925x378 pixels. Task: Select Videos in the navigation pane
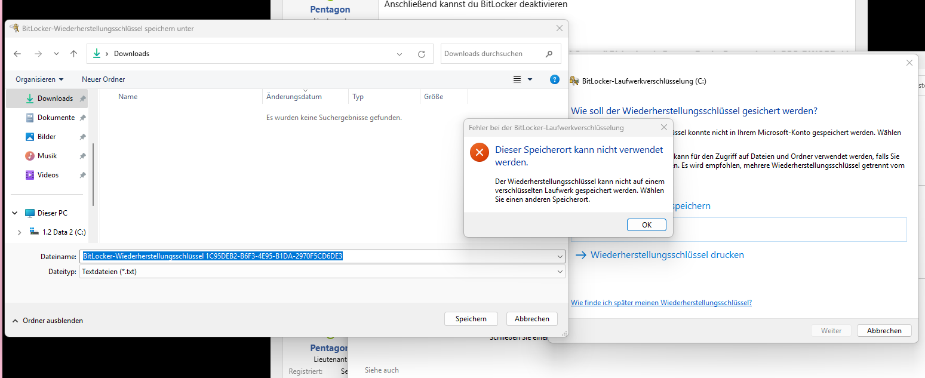pyautogui.click(x=49, y=175)
